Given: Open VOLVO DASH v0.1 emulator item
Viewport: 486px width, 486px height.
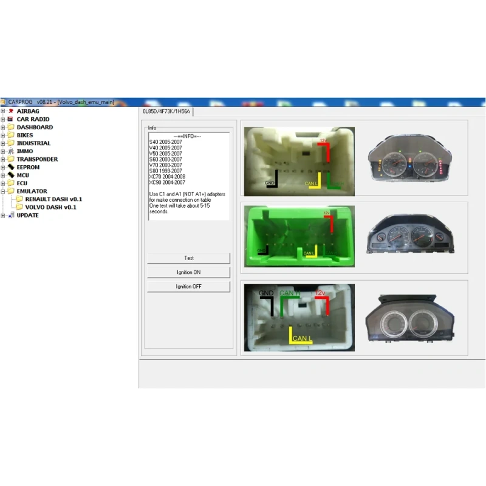Looking at the screenshot, I should tap(51, 207).
